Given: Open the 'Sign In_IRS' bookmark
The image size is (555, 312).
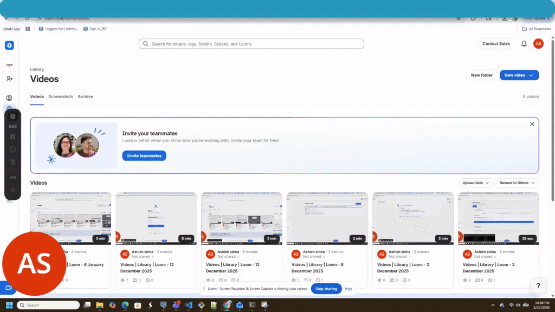Looking at the screenshot, I should pyautogui.click(x=95, y=29).
